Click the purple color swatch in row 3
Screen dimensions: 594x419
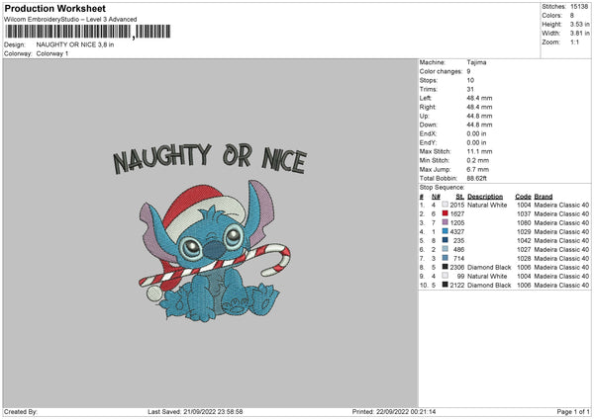click(x=445, y=222)
